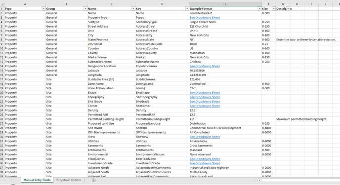
Task: Select column C header
Action: (x=111, y=4)
